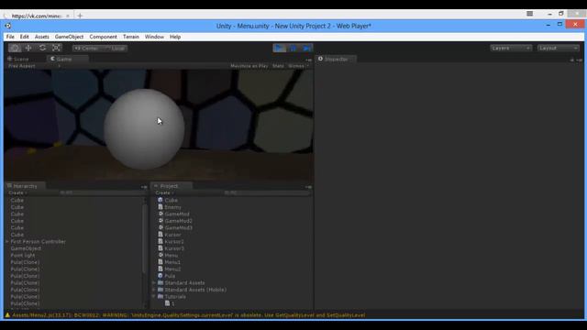Open the Inspector panel options menu

point(579,60)
